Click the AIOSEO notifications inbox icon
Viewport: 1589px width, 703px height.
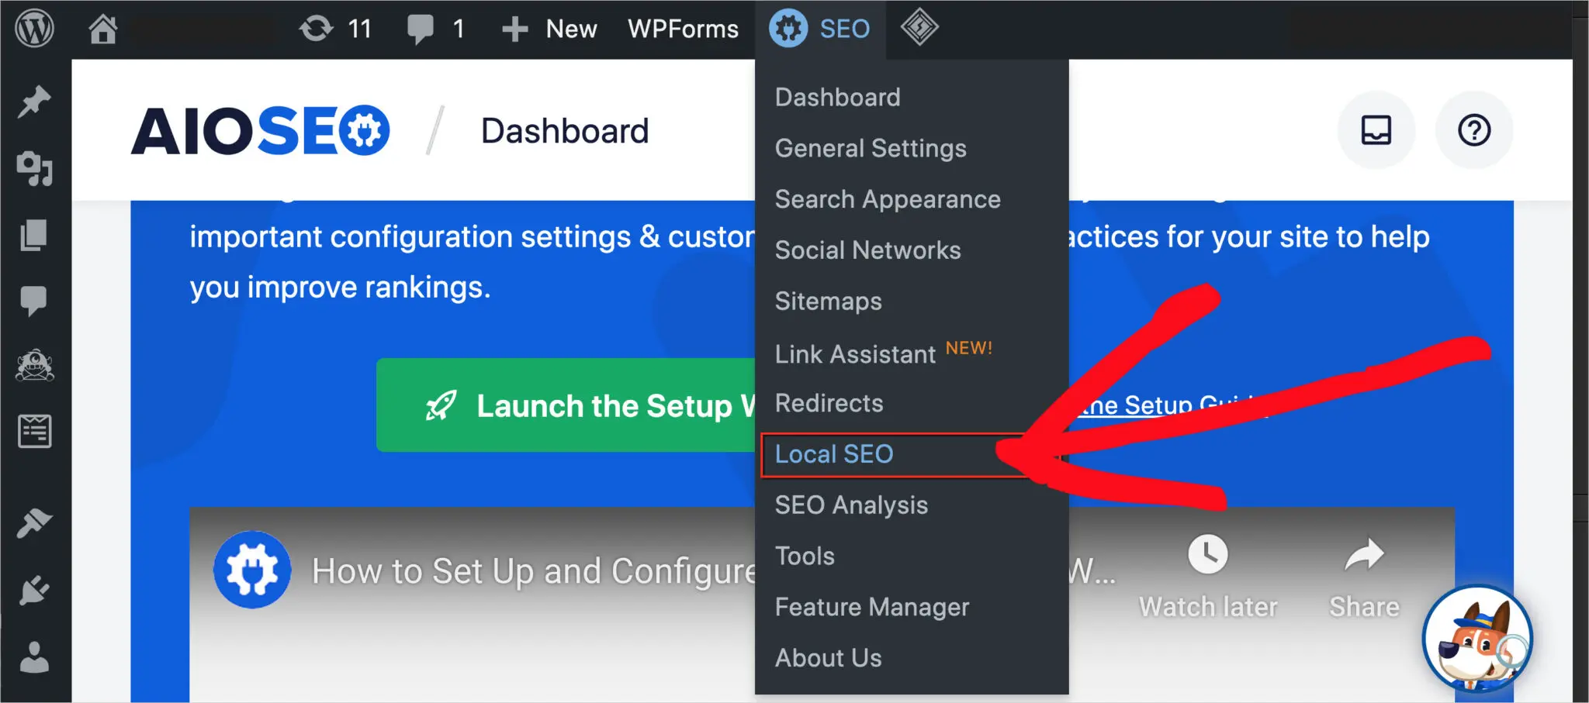click(1376, 130)
